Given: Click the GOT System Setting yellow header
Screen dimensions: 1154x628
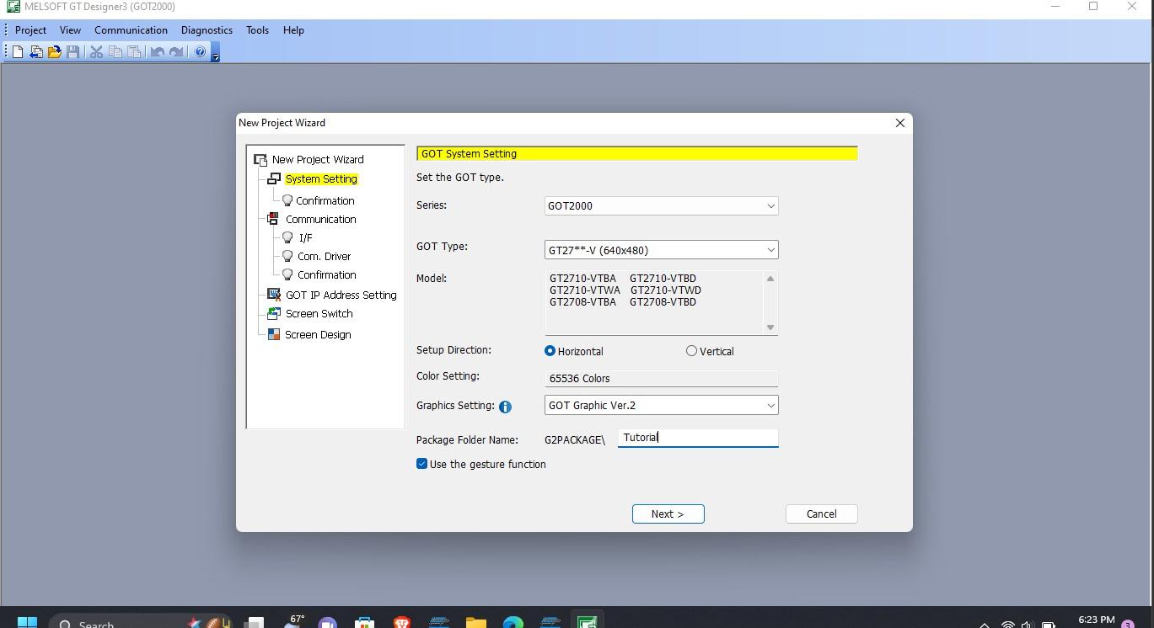Looking at the screenshot, I should coord(637,153).
